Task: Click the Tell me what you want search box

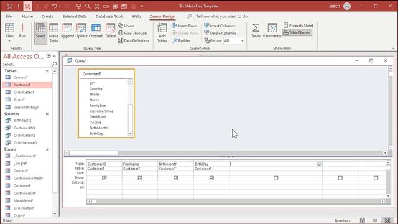Action: tap(221, 16)
